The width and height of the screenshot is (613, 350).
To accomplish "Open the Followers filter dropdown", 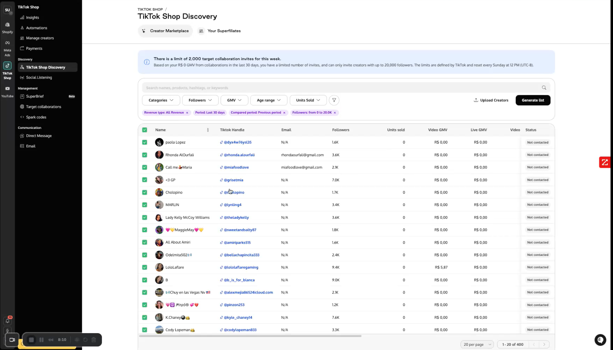I will [200, 100].
